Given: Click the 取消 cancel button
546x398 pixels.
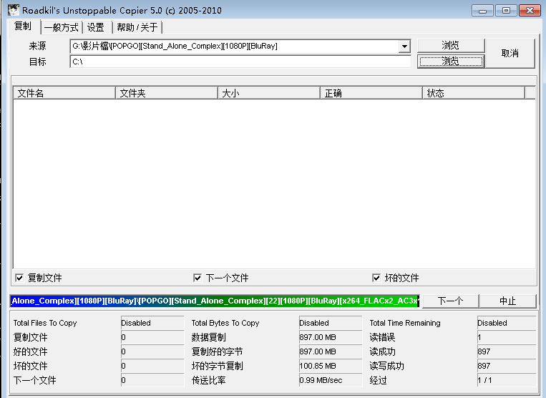Looking at the screenshot, I should click(510, 53).
